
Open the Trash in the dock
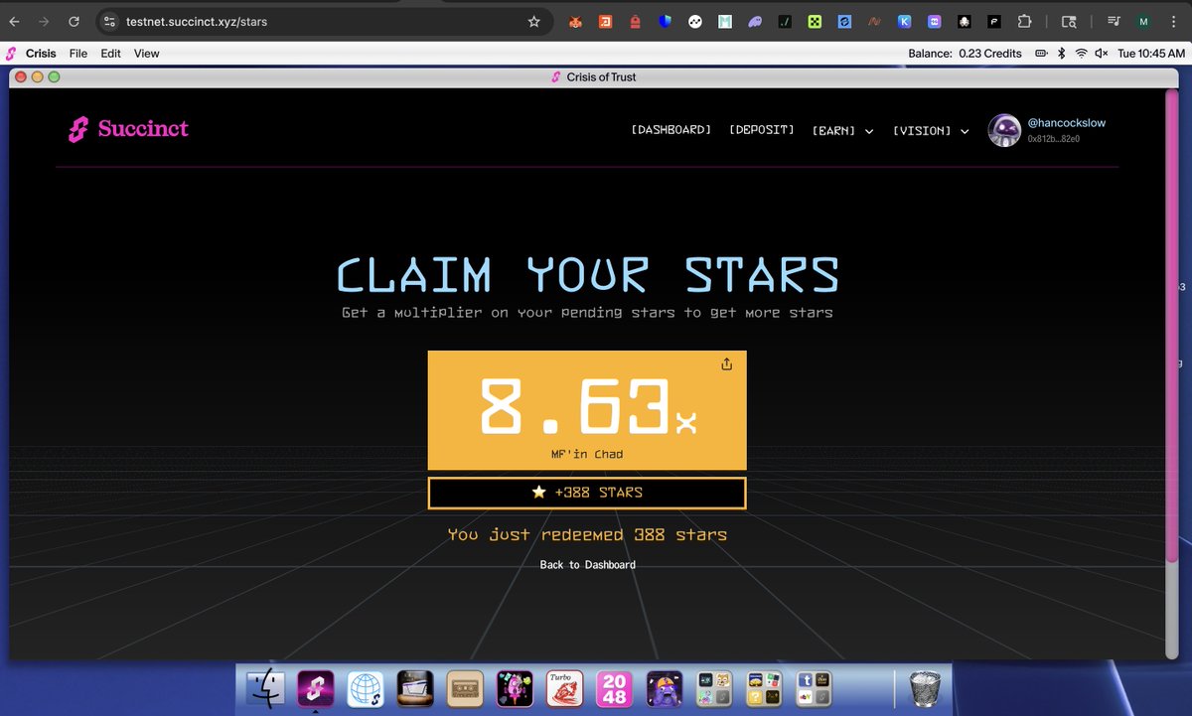pyautogui.click(x=925, y=689)
